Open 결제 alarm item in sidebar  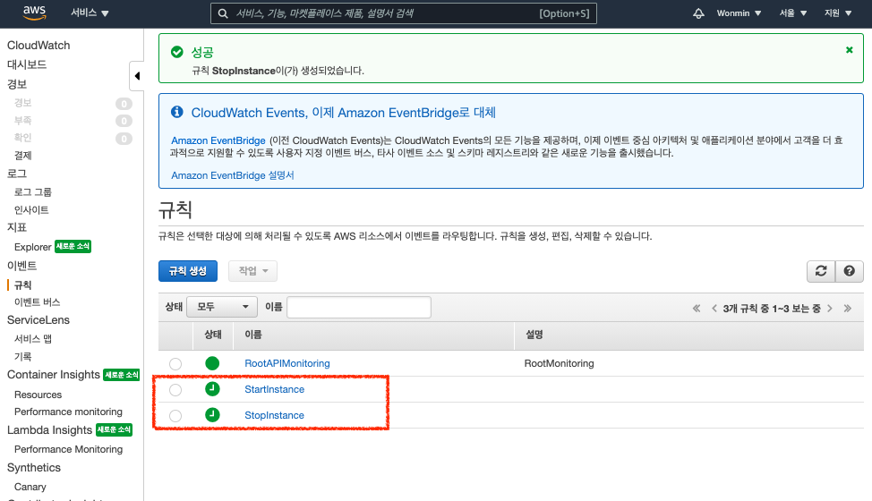click(x=22, y=156)
